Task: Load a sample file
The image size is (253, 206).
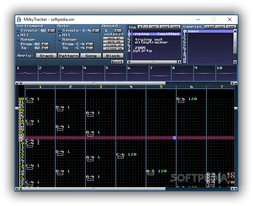Action: tap(220, 27)
